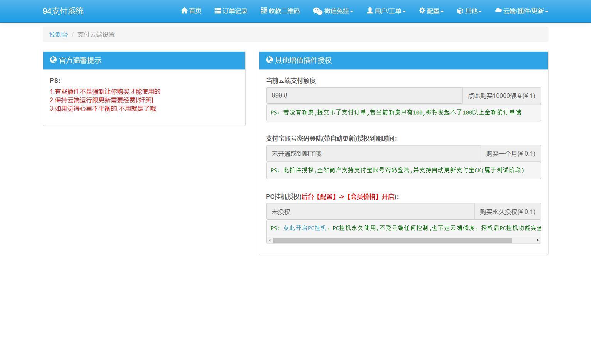Click the user icon next to 用户/工单

click(369, 11)
